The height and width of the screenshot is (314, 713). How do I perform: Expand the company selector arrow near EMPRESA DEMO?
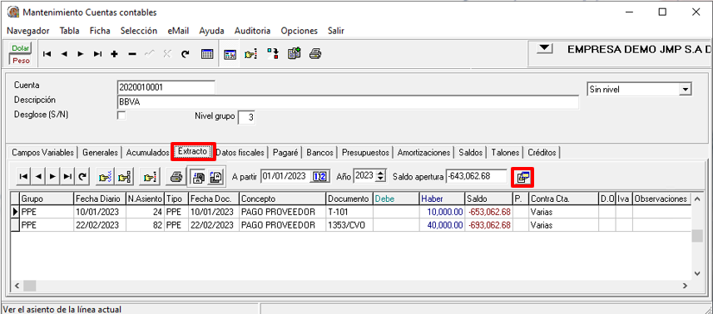[x=544, y=48]
